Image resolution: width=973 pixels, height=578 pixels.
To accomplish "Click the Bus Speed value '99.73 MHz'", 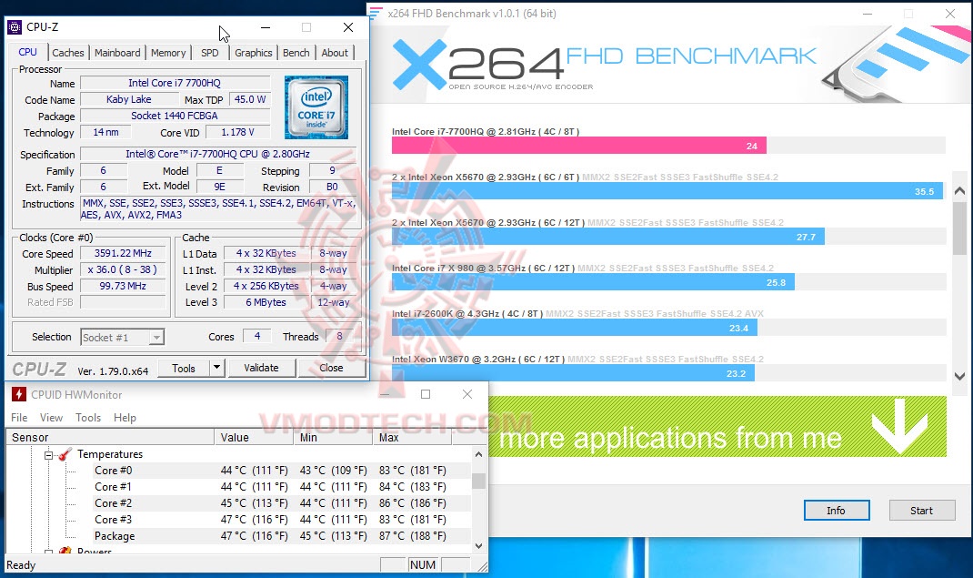I will [x=123, y=286].
